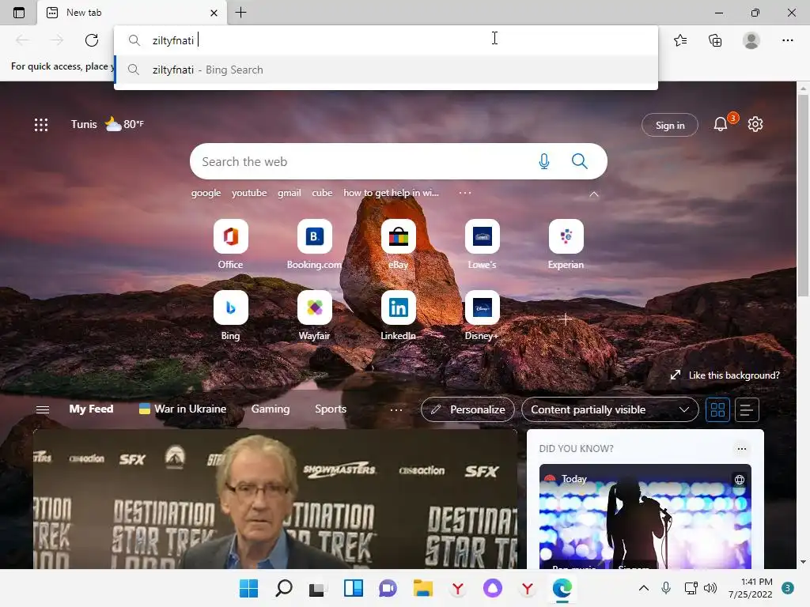Image resolution: width=810 pixels, height=607 pixels.
Task: Collapse the quick links chevron
Action: (x=594, y=194)
